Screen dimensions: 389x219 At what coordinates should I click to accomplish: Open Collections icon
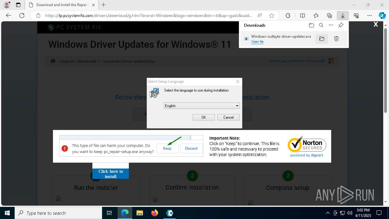pyautogui.click(x=329, y=16)
